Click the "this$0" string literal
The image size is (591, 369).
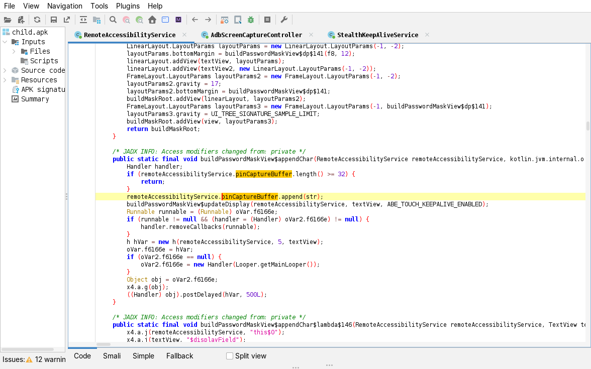pos(263,332)
